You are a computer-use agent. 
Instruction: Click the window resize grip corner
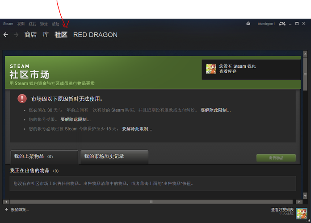[308, 220]
